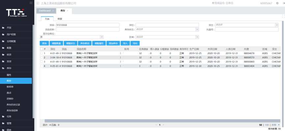Click the TTX logo in the sidebar
This screenshot has height=131, width=285.
point(16,13)
